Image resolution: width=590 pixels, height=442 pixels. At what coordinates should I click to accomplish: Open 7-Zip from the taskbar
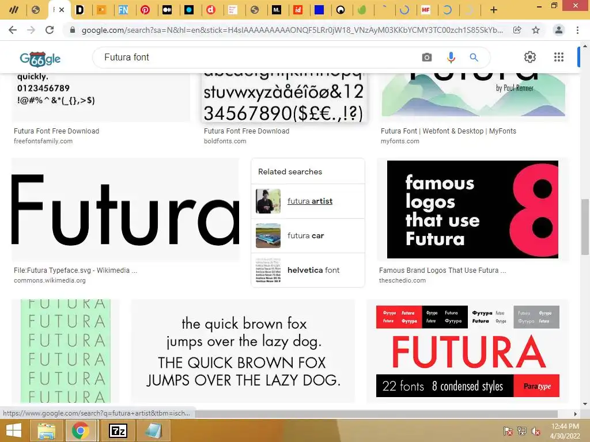[x=118, y=430]
